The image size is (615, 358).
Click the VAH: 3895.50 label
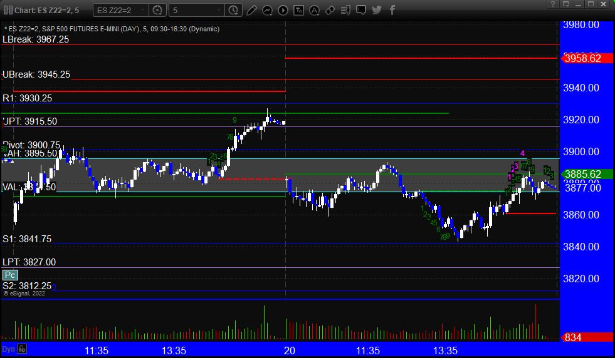click(x=30, y=153)
